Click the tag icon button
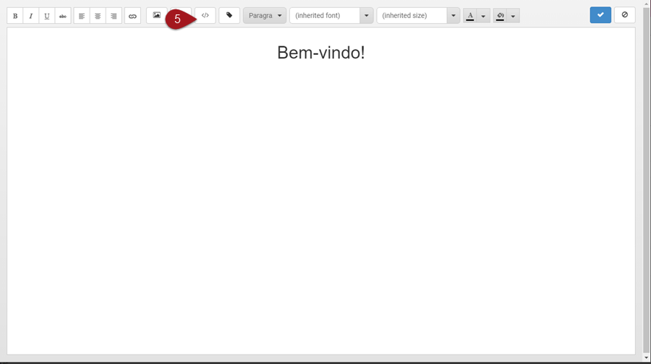Screen dimensions: 651x364 [x=229, y=15]
